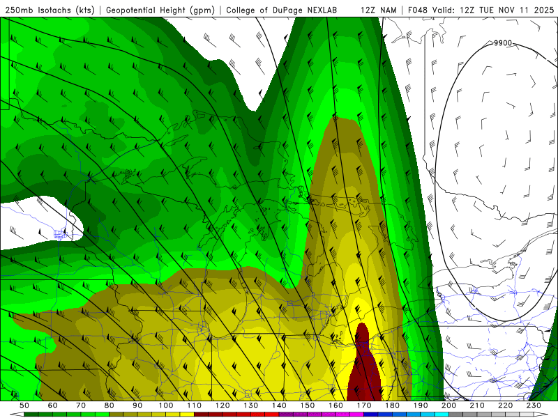Click the 80 value on the color scale
This screenshot has width=558, height=418.
(110, 405)
